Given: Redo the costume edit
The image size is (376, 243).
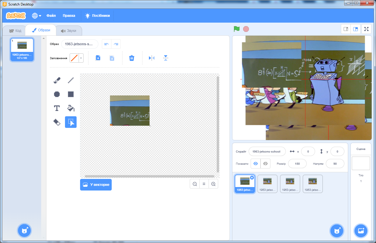Looking at the screenshot, I should click(x=116, y=44).
